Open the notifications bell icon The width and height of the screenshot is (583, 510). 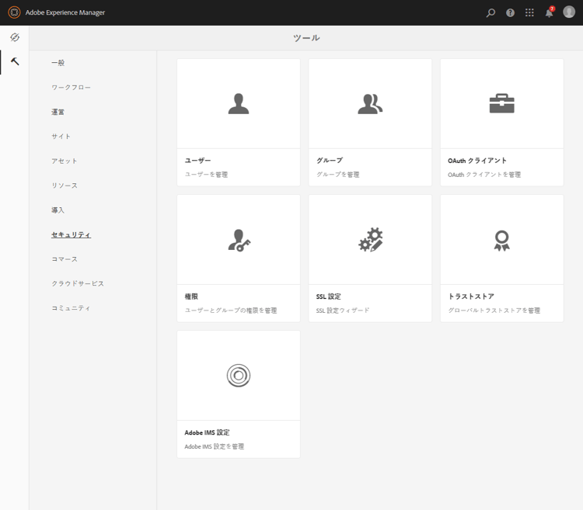click(x=549, y=12)
